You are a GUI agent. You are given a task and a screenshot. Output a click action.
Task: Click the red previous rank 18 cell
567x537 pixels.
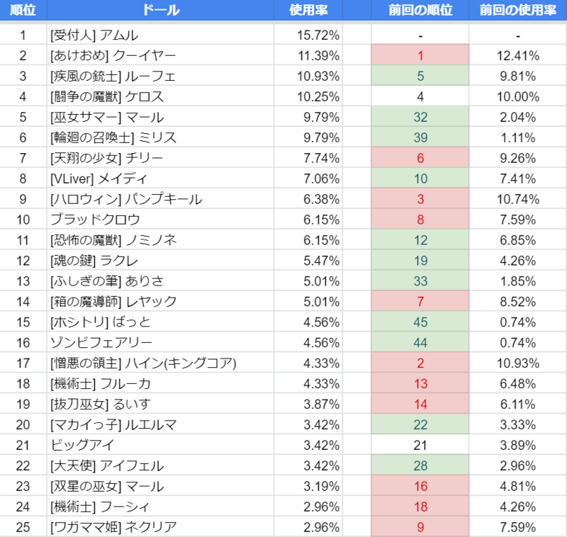[x=420, y=507]
